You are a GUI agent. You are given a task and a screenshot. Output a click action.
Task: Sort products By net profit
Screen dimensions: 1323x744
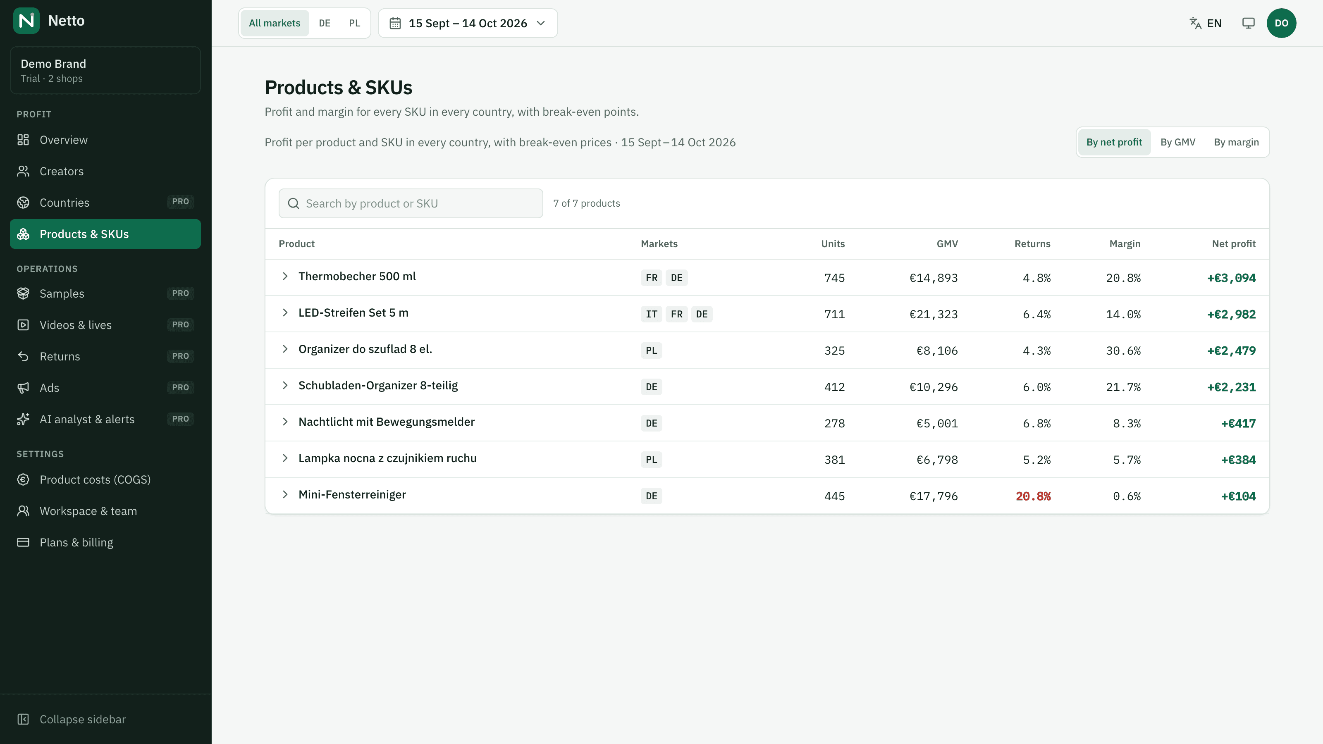pyautogui.click(x=1114, y=142)
